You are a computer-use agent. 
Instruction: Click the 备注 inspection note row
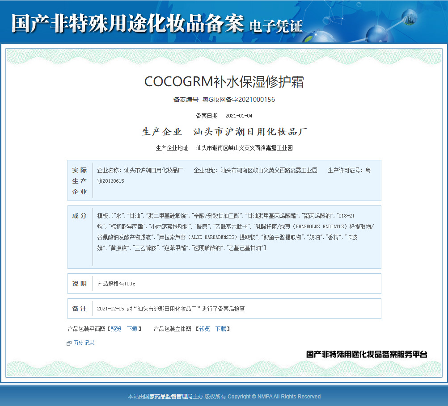[224, 308]
